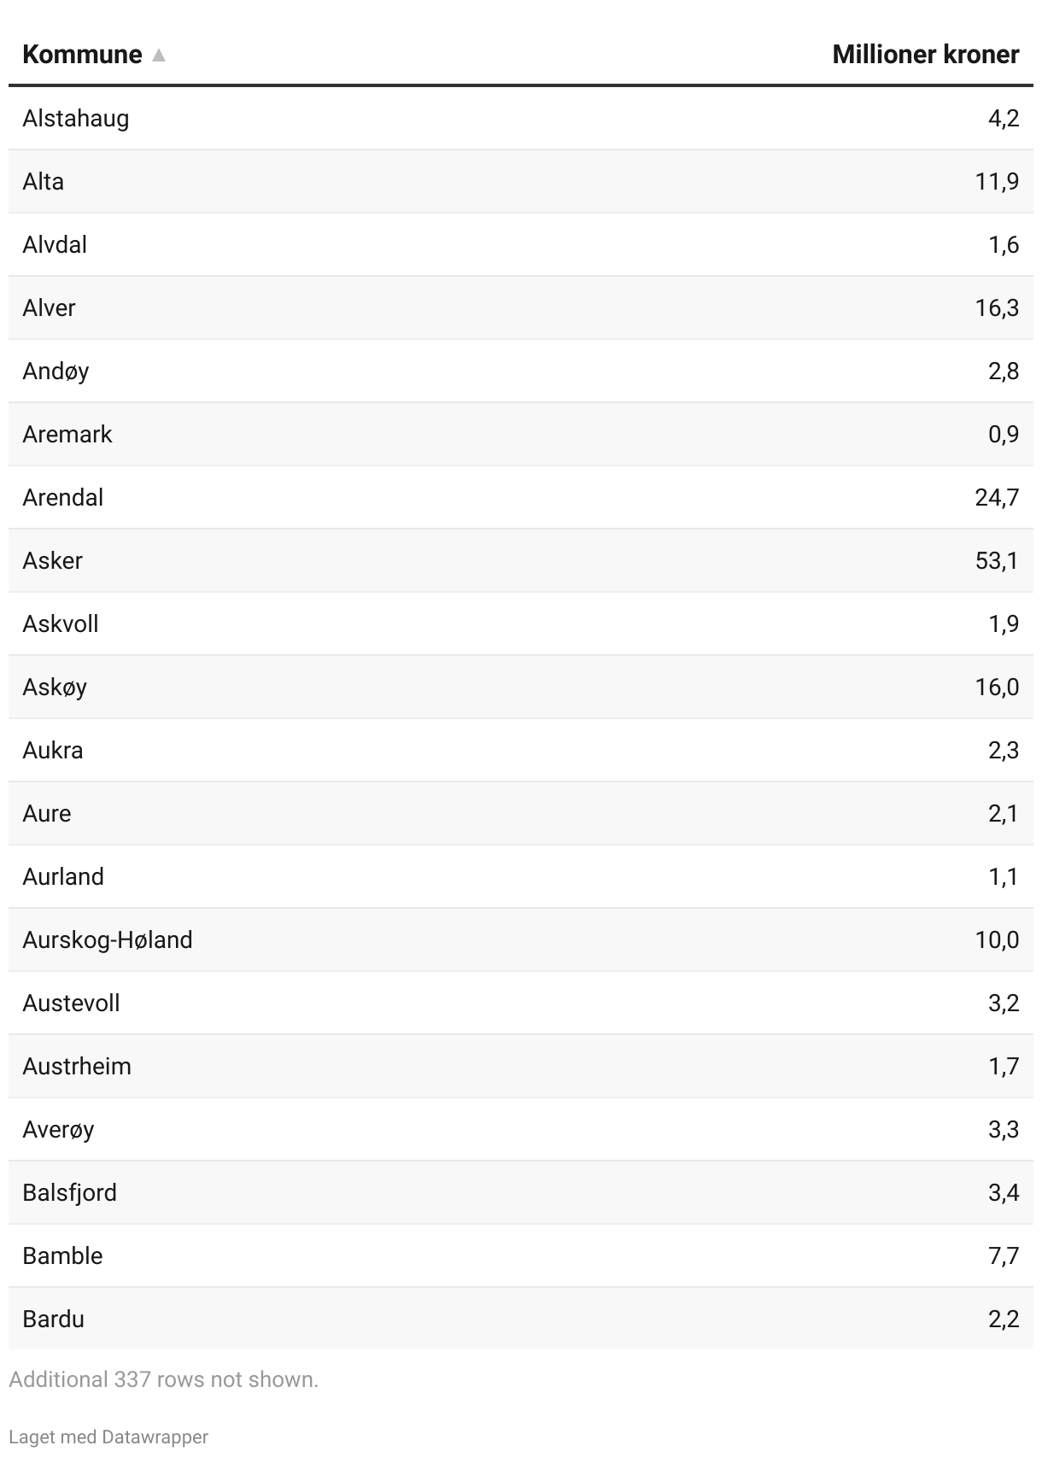The image size is (1042, 1457).
Task: Click the Balsfjord municipality name
Action: [x=69, y=1192]
